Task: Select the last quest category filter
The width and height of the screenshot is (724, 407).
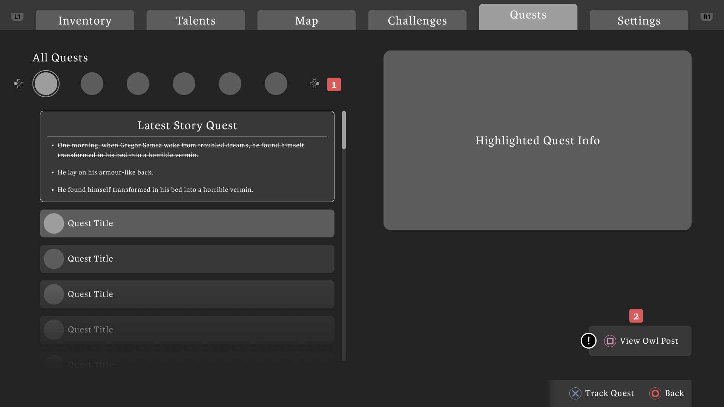Action: [x=276, y=83]
